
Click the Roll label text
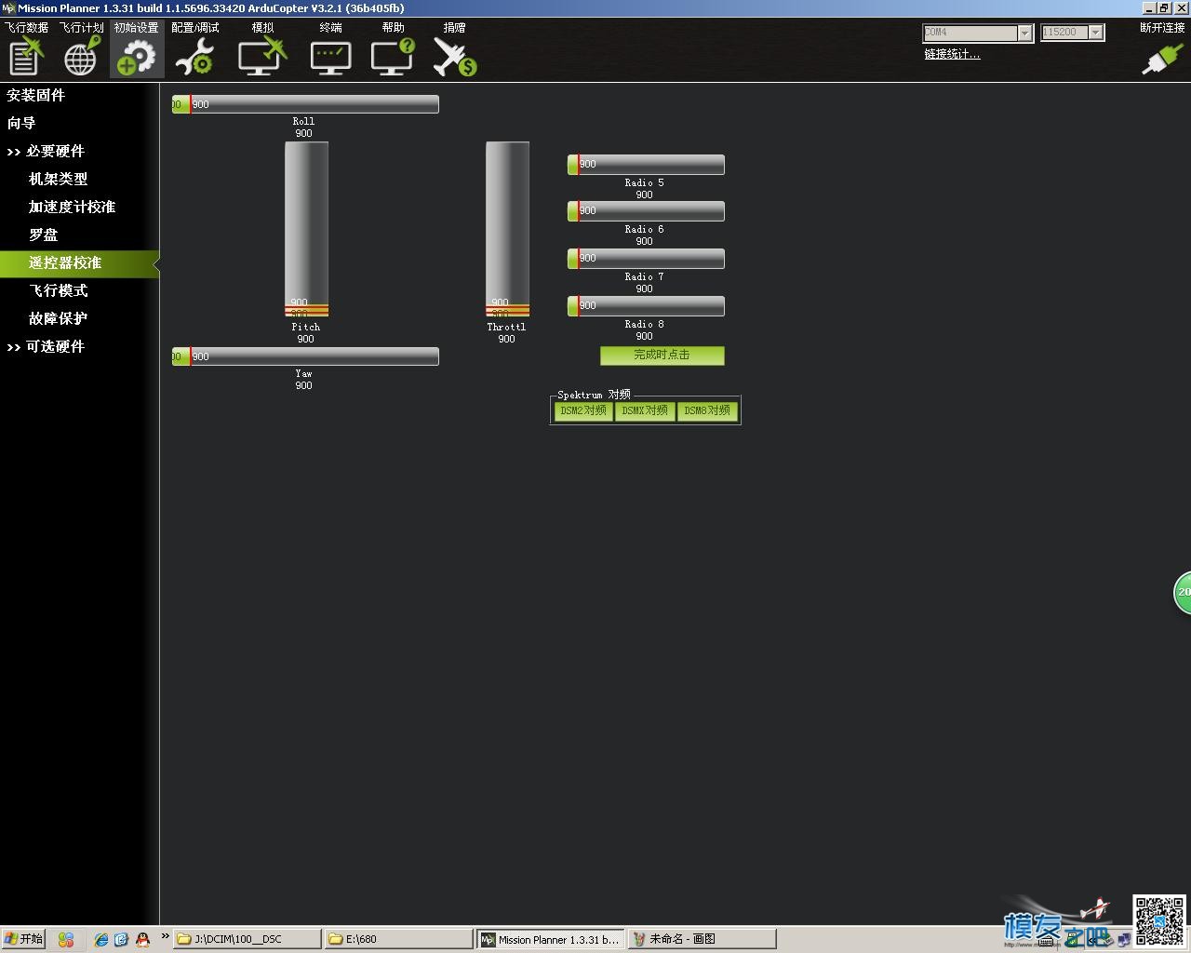click(x=303, y=121)
